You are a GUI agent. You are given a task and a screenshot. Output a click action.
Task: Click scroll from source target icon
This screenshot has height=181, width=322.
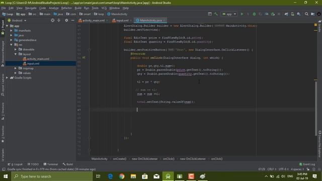52,20
